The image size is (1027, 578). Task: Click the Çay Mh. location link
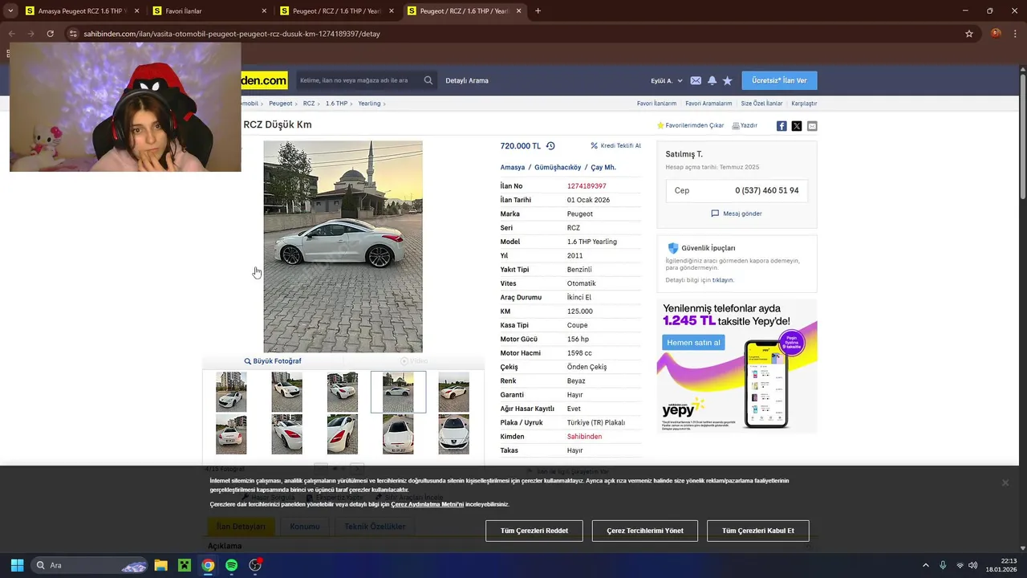tap(603, 168)
